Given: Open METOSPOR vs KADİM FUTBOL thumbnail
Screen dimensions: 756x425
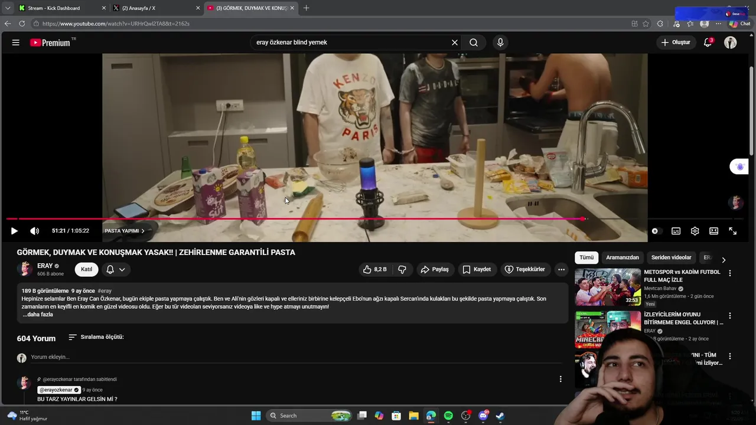Looking at the screenshot, I should click(x=608, y=287).
